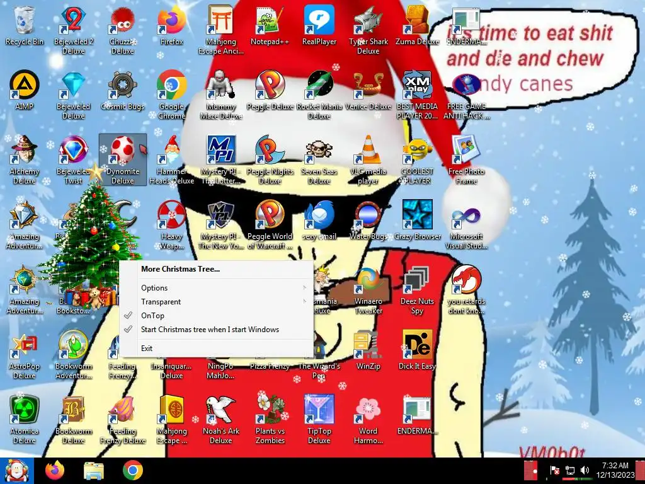Select the Dynomite Deluxe icon
645x484 pixels.
pos(123,159)
